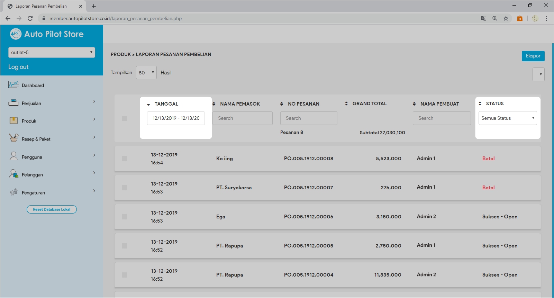The image size is (554, 298).
Task: Open the Tanggal date range field
Action: [x=176, y=118]
